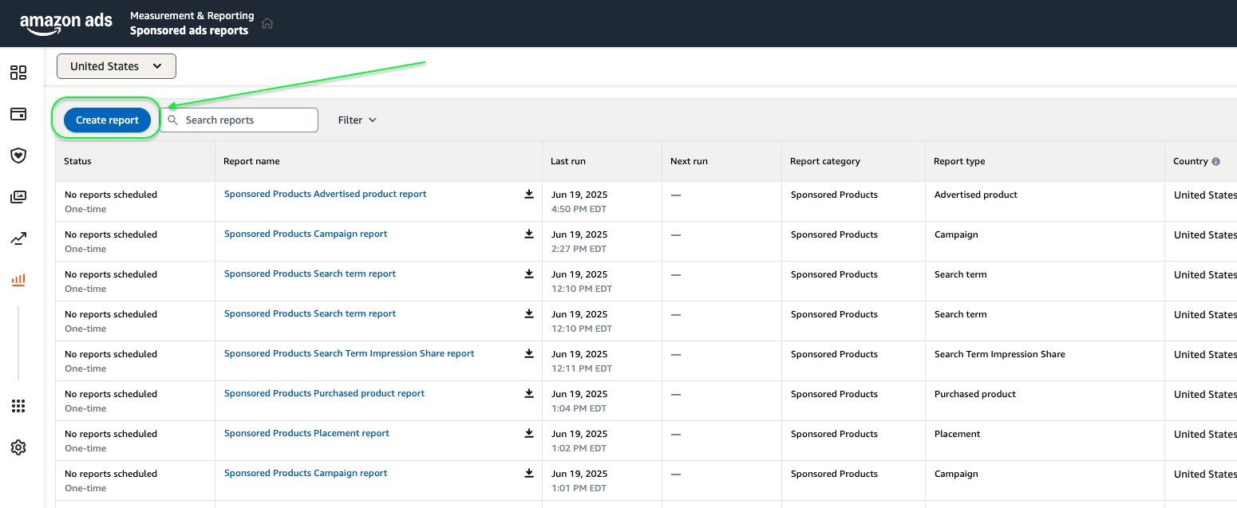Select the 12:11 PM EDT timestamp

582,368
